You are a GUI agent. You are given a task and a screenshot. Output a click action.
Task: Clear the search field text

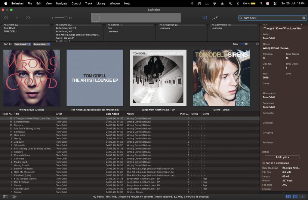click(304, 18)
